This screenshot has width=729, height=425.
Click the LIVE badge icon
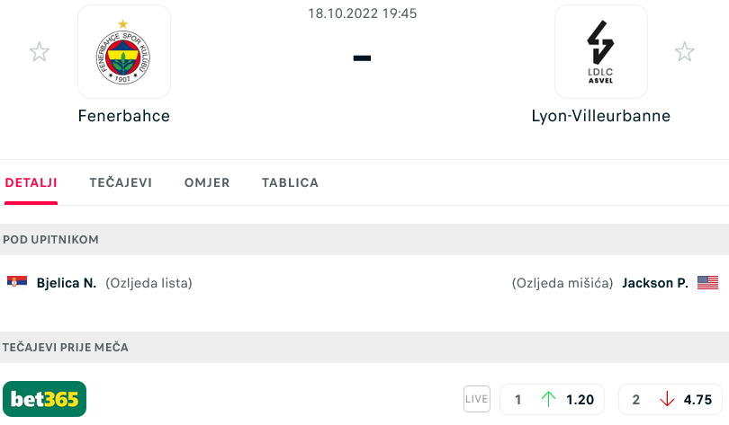[x=476, y=399]
